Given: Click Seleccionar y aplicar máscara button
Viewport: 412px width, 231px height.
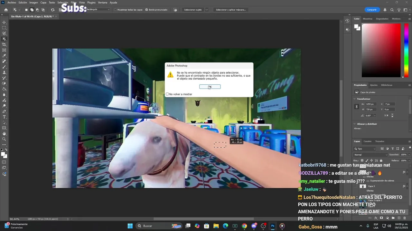Looking at the screenshot, I should (x=231, y=10).
